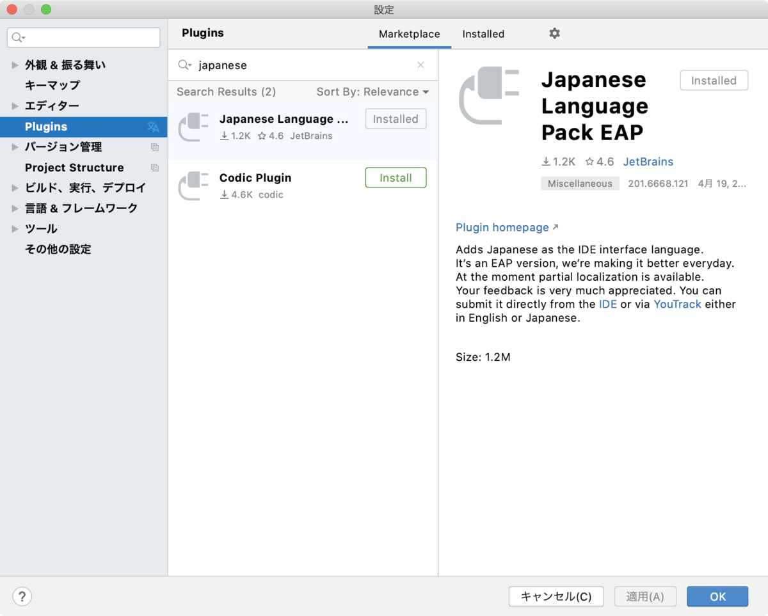Click Installed button in Japanese Language result row
The height and width of the screenshot is (616, 768).
[x=396, y=119]
